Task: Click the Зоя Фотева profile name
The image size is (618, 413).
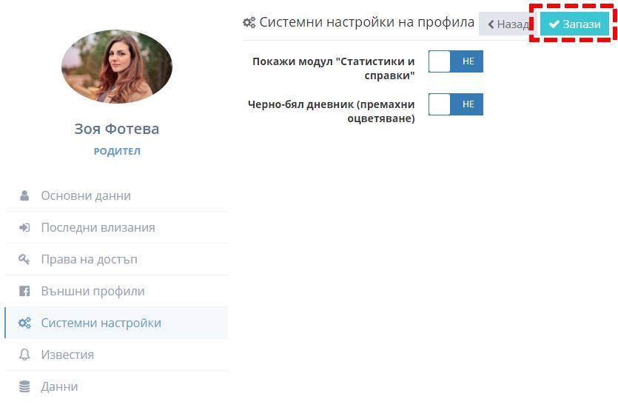Action: [x=117, y=129]
